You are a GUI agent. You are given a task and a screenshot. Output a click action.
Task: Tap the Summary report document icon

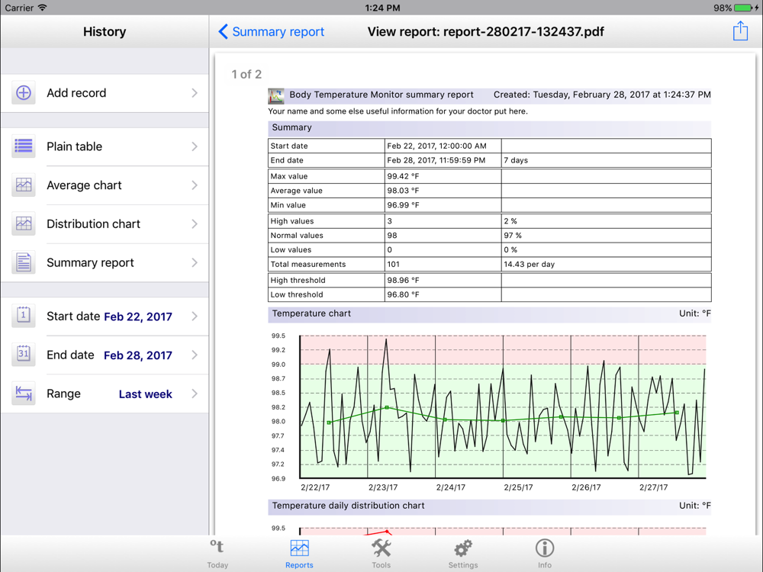[24, 262]
